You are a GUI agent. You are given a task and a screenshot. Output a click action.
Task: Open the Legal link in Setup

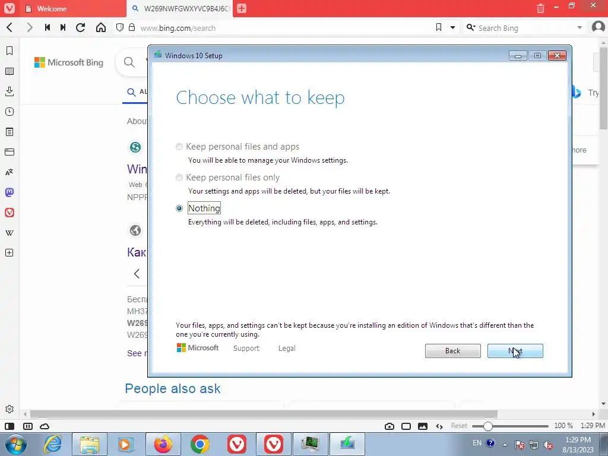[287, 348]
